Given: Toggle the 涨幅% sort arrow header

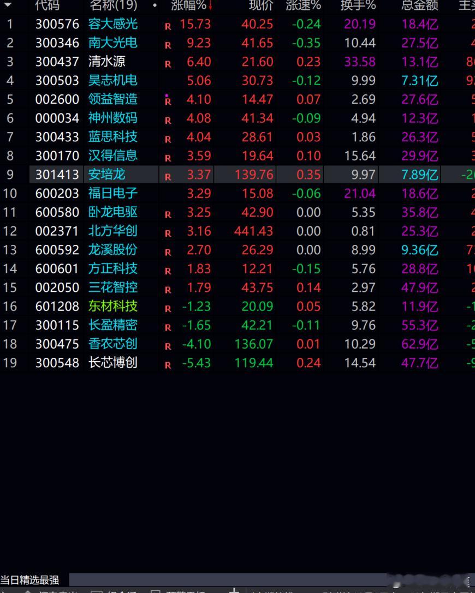Looking at the screenshot, I should point(192,5).
